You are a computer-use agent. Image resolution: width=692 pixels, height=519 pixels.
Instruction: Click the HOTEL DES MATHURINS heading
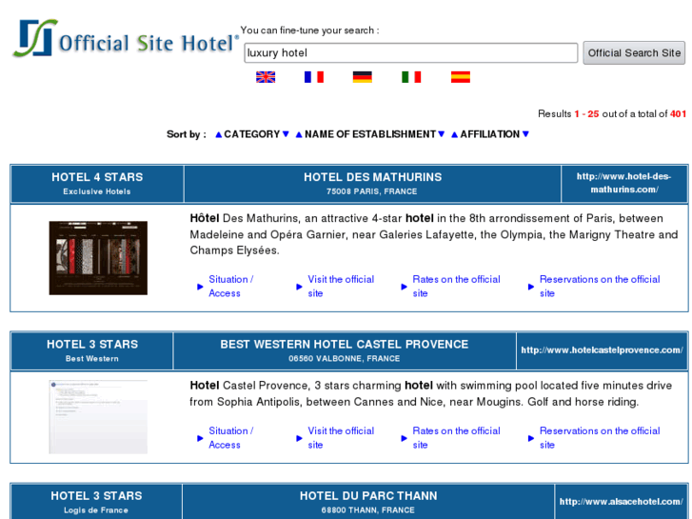point(372,177)
